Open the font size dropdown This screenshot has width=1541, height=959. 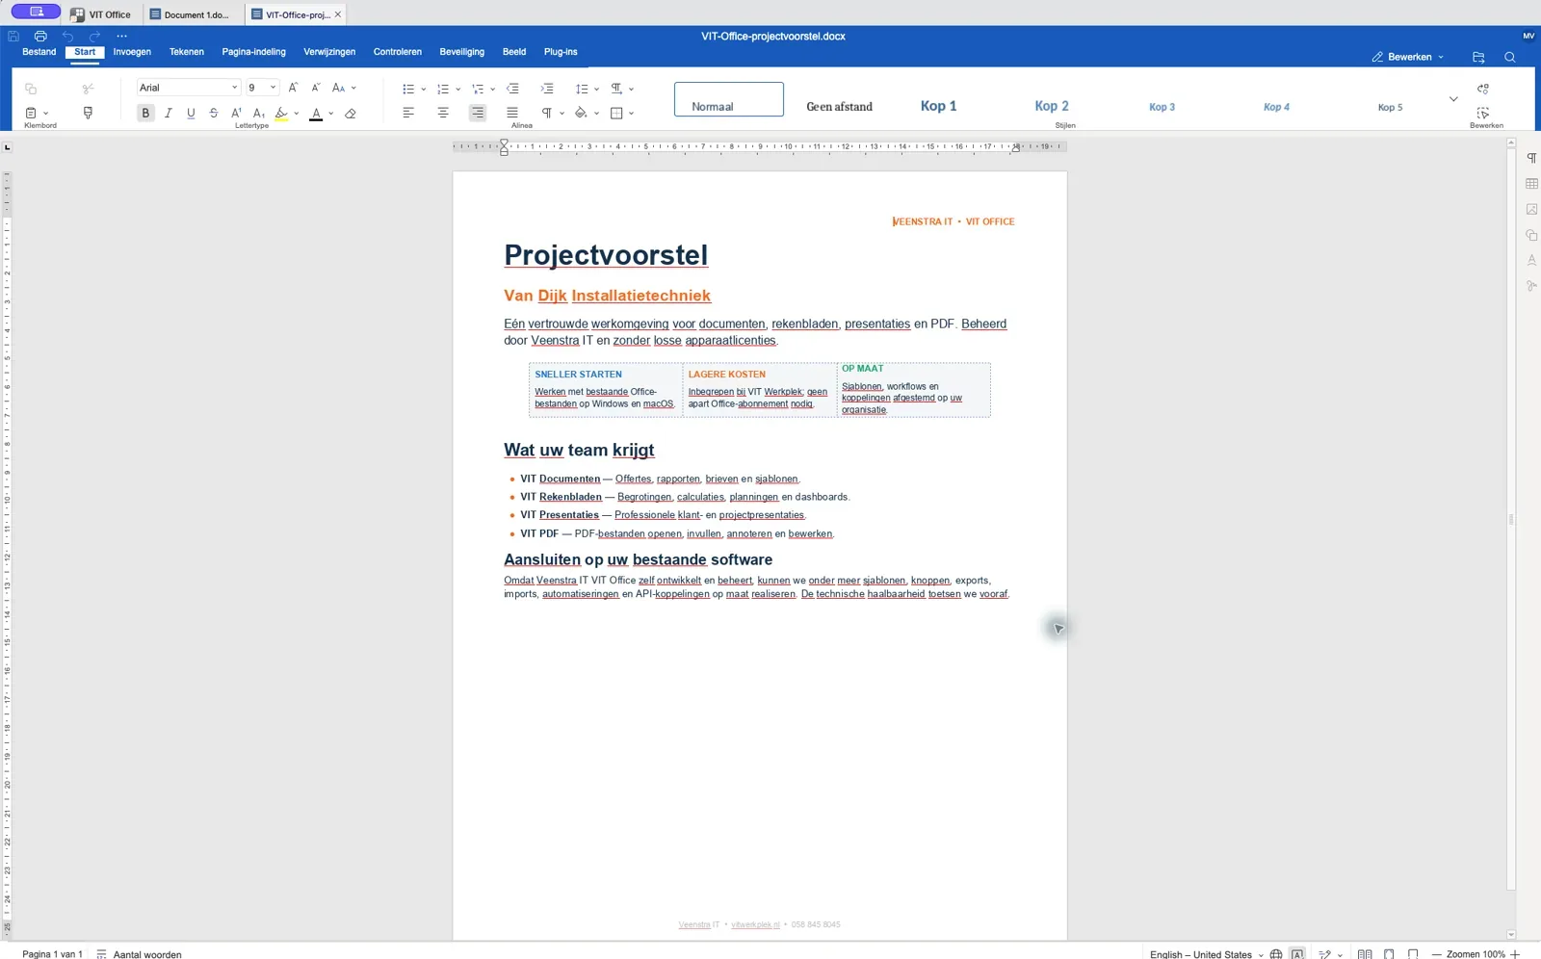(x=273, y=88)
